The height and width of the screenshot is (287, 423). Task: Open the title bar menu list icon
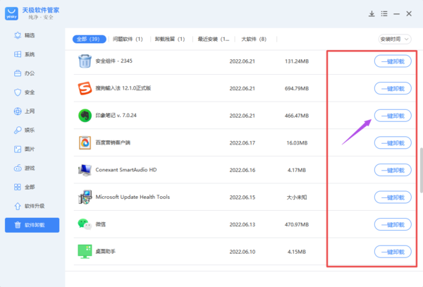[384, 13]
